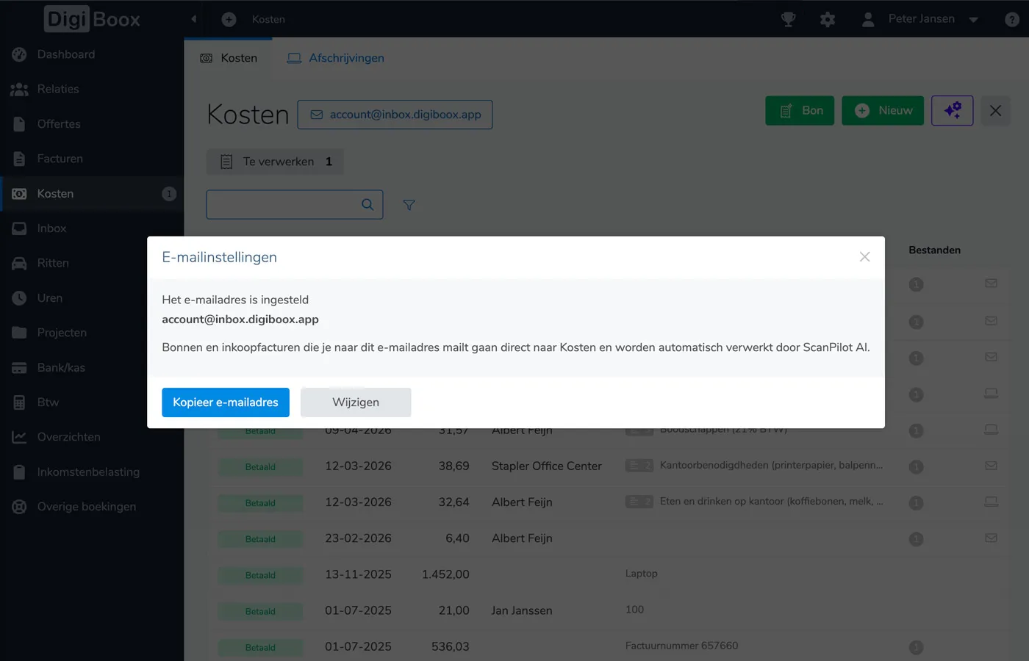Collapse the sidebar with the arrow
Image resolution: width=1029 pixels, height=661 pixels.
click(x=194, y=19)
